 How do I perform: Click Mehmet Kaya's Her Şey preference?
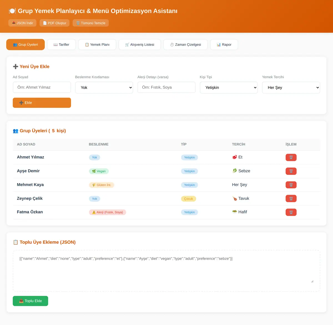click(x=239, y=185)
